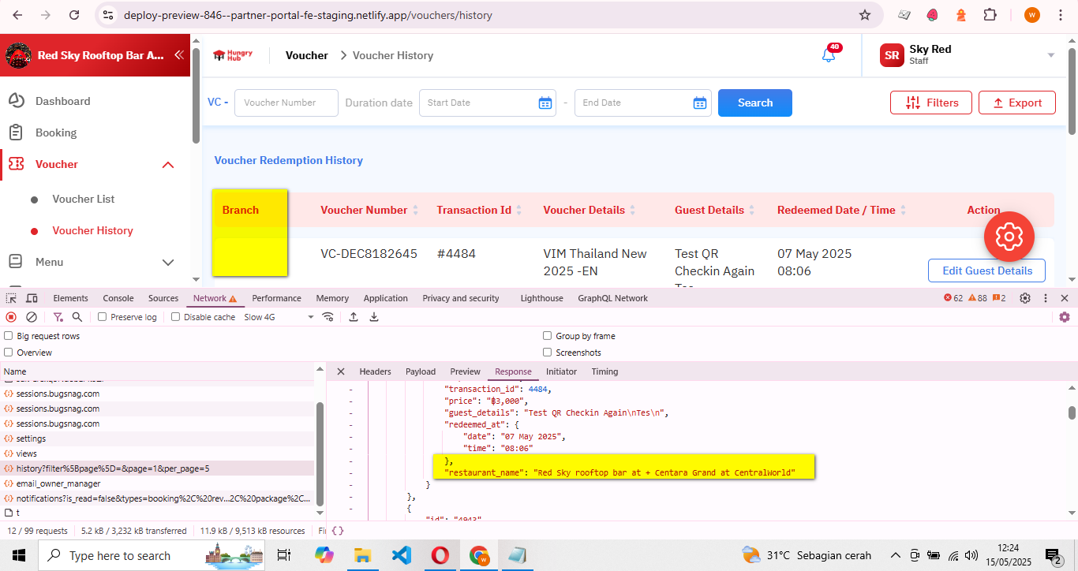Open Visual Studio Code from the taskbar
This screenshot has width=1078, height=571.
point(401,555)
